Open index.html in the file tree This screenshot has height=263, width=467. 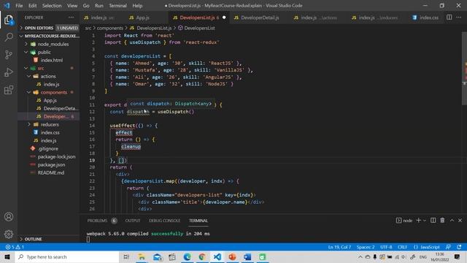[x=52, y=60]
